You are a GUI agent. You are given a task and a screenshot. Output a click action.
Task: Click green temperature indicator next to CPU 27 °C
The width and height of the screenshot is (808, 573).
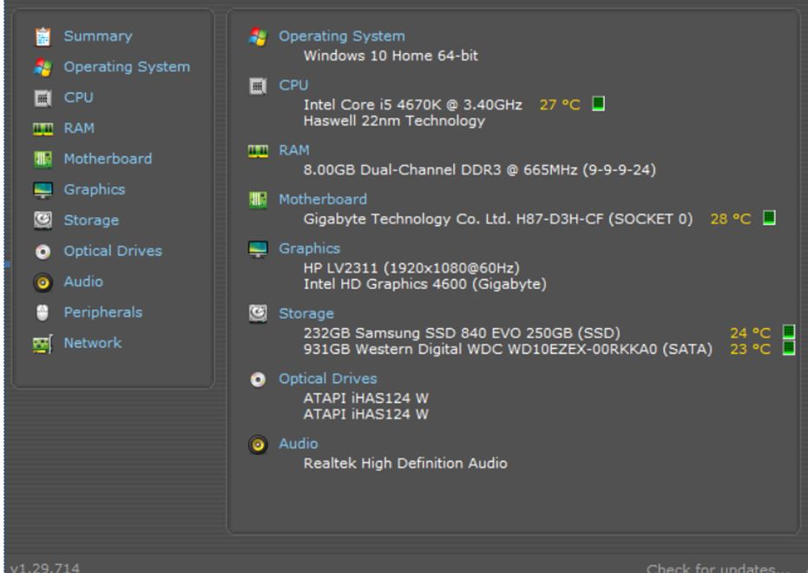pos(598,103)
